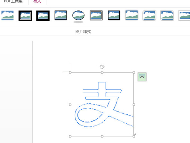190x143 pixels.
Task: Click the top-middle sizing handle of the image
Action: pos(102,72)
